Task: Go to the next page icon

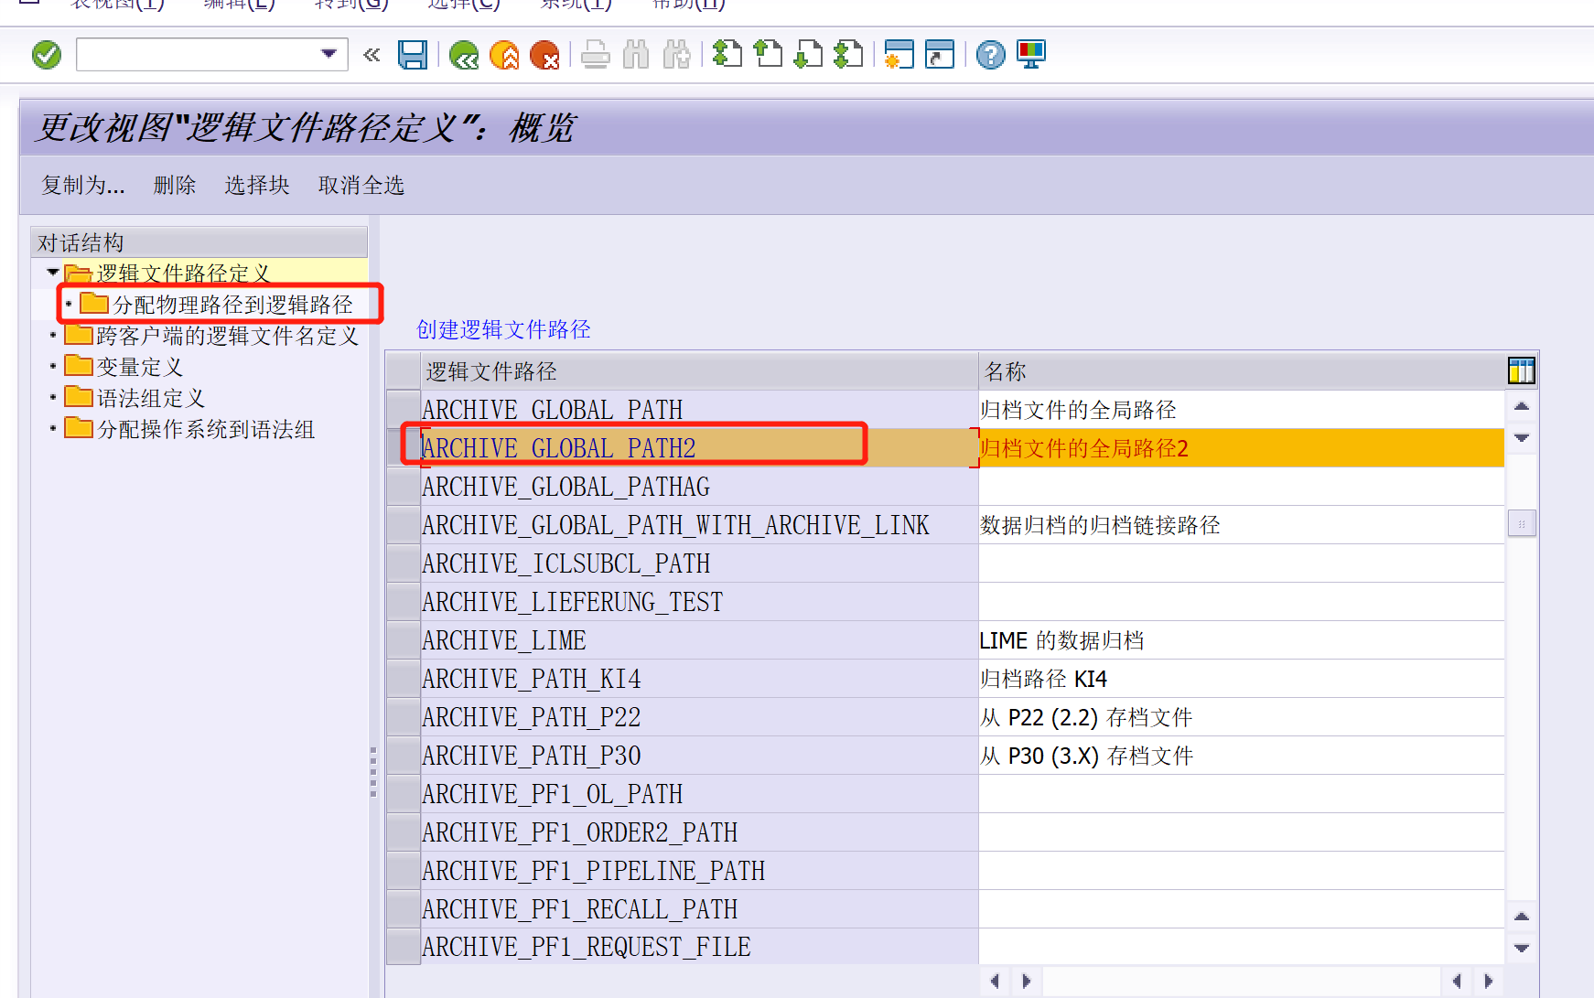Action: pos(808,55)
